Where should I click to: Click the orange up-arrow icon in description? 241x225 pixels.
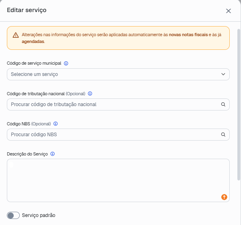click(x=224, y=197)
